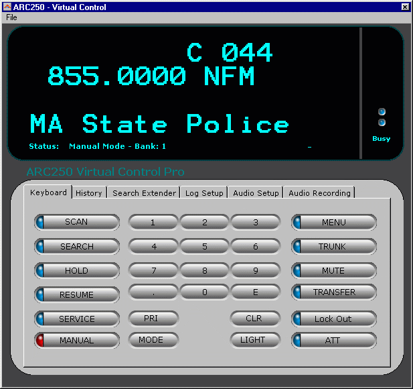
Task: Click keypad digit 8
Action: [204, 270]
